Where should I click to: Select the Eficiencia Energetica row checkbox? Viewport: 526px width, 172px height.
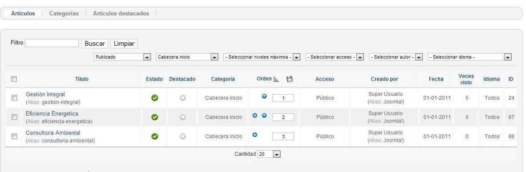tap(14, 117)
